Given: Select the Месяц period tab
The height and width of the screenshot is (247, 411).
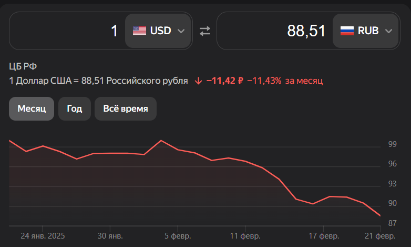Looking at the screenshot, I should (32, 109).
